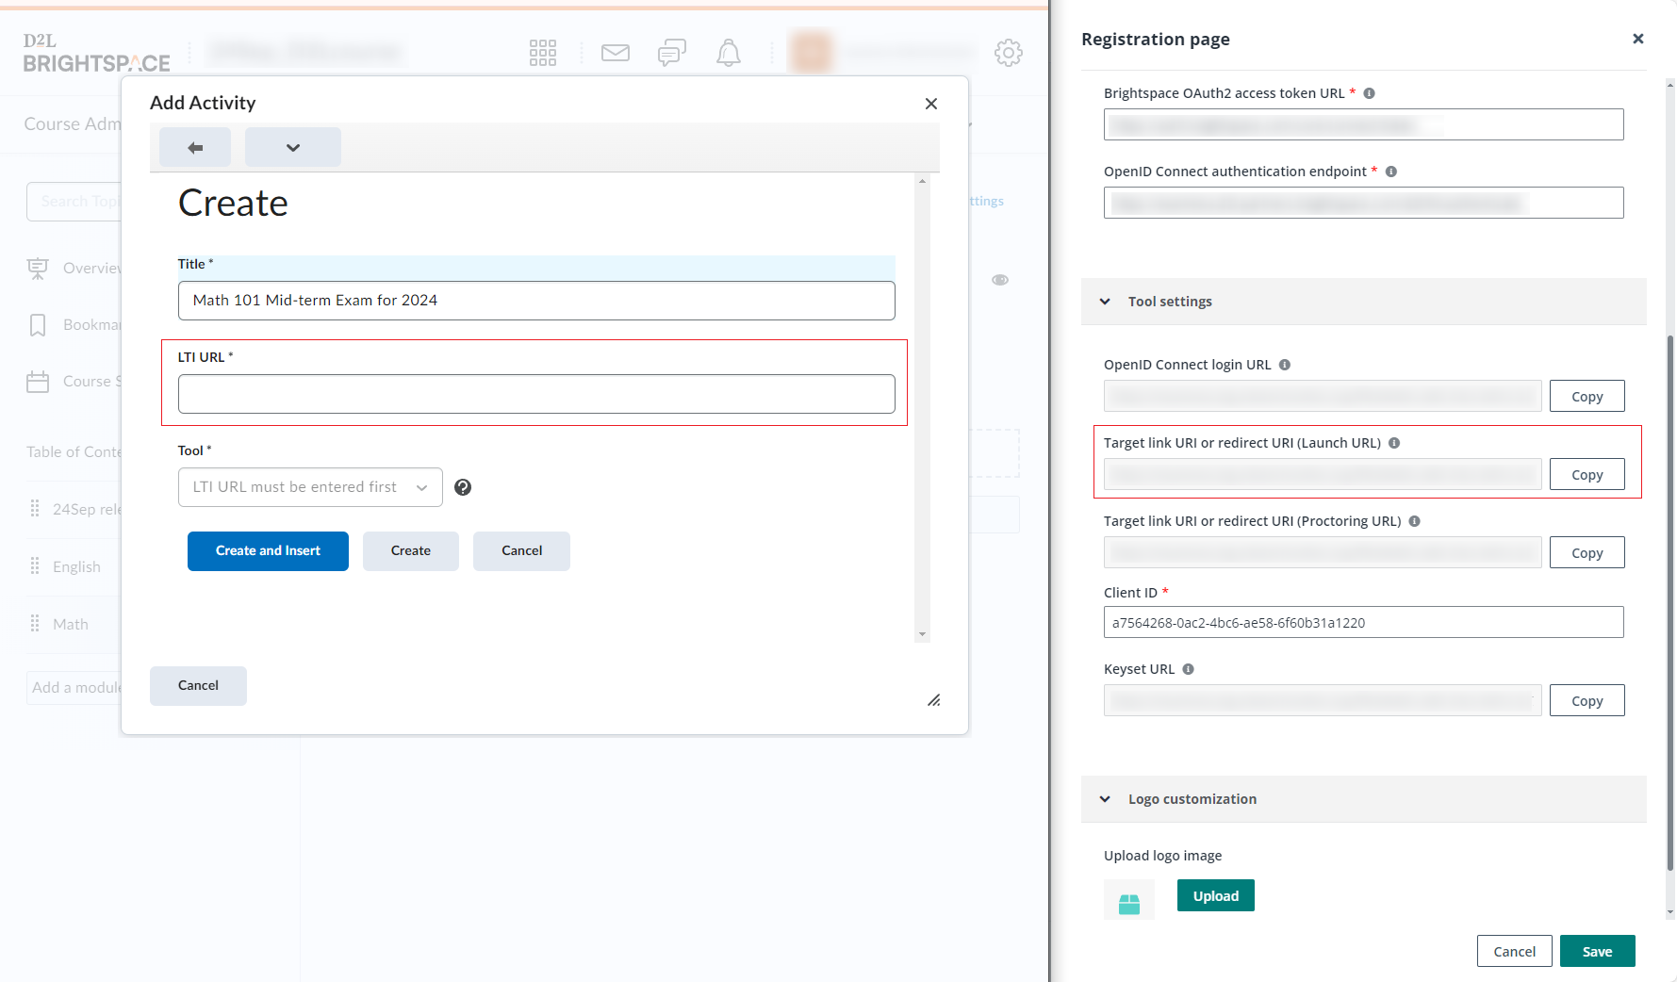Image resolution: width=1677 pixels, height=982 pixels.
Task: Collapse the Tool settings section
Action: click(x=1105, y=302)
